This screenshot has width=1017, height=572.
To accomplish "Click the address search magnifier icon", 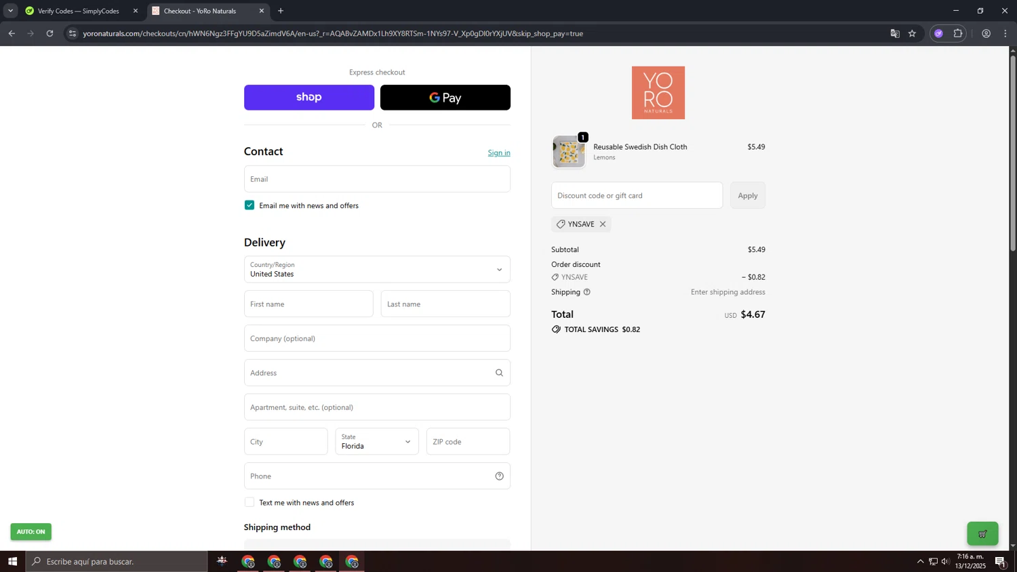I will (500, 373).
